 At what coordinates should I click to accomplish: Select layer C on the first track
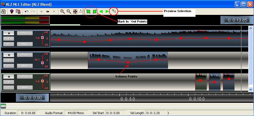coord(9,44)
